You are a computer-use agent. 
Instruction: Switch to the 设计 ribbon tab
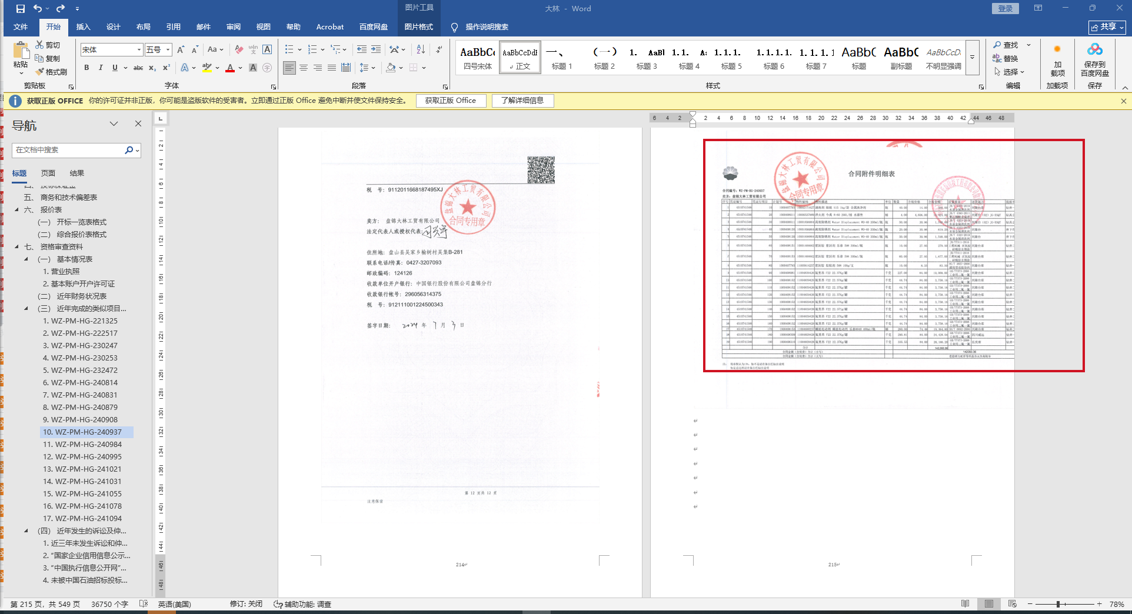coord(114,27)
